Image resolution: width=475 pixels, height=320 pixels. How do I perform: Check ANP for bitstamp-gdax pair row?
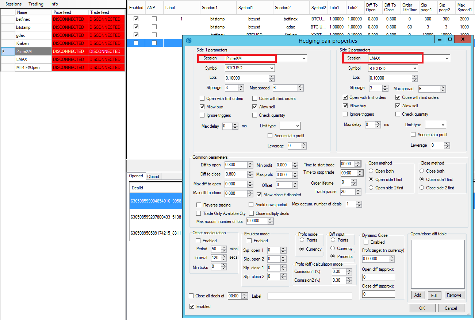[154, 27]
